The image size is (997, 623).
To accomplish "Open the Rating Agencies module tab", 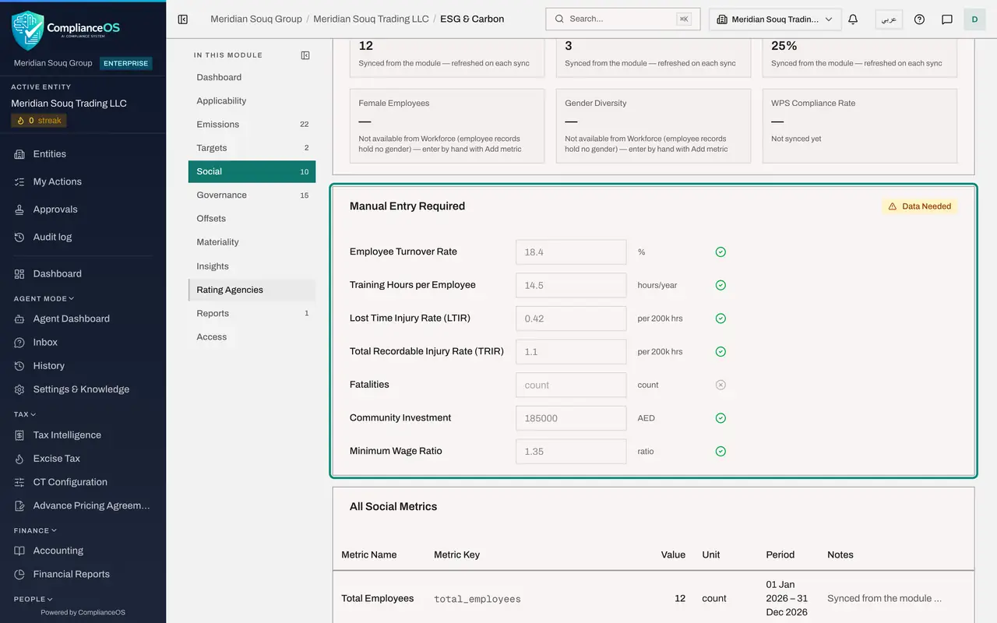I will pos(252,290).
